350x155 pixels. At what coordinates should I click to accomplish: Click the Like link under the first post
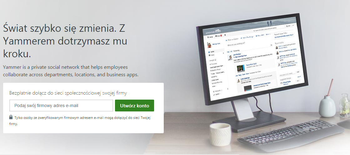click(x=237, y=76)
